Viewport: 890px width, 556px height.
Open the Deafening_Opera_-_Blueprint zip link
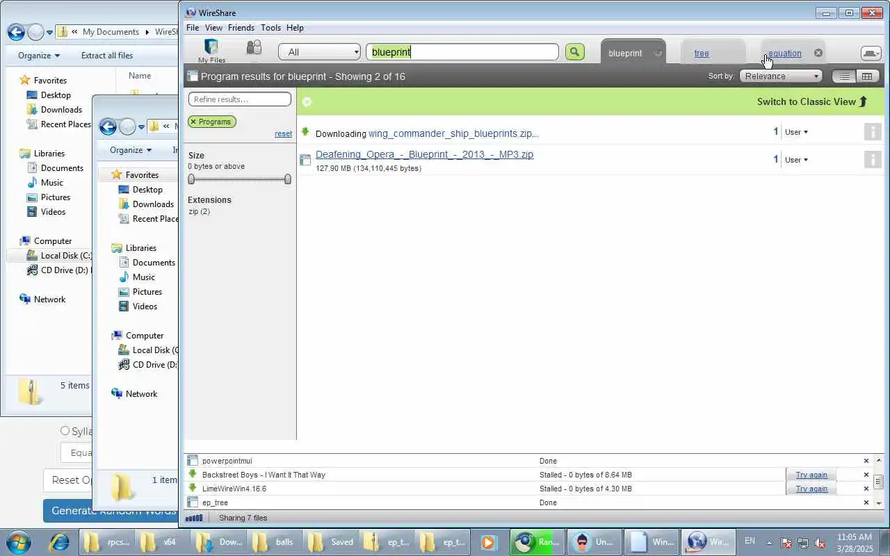coord(424,154)
